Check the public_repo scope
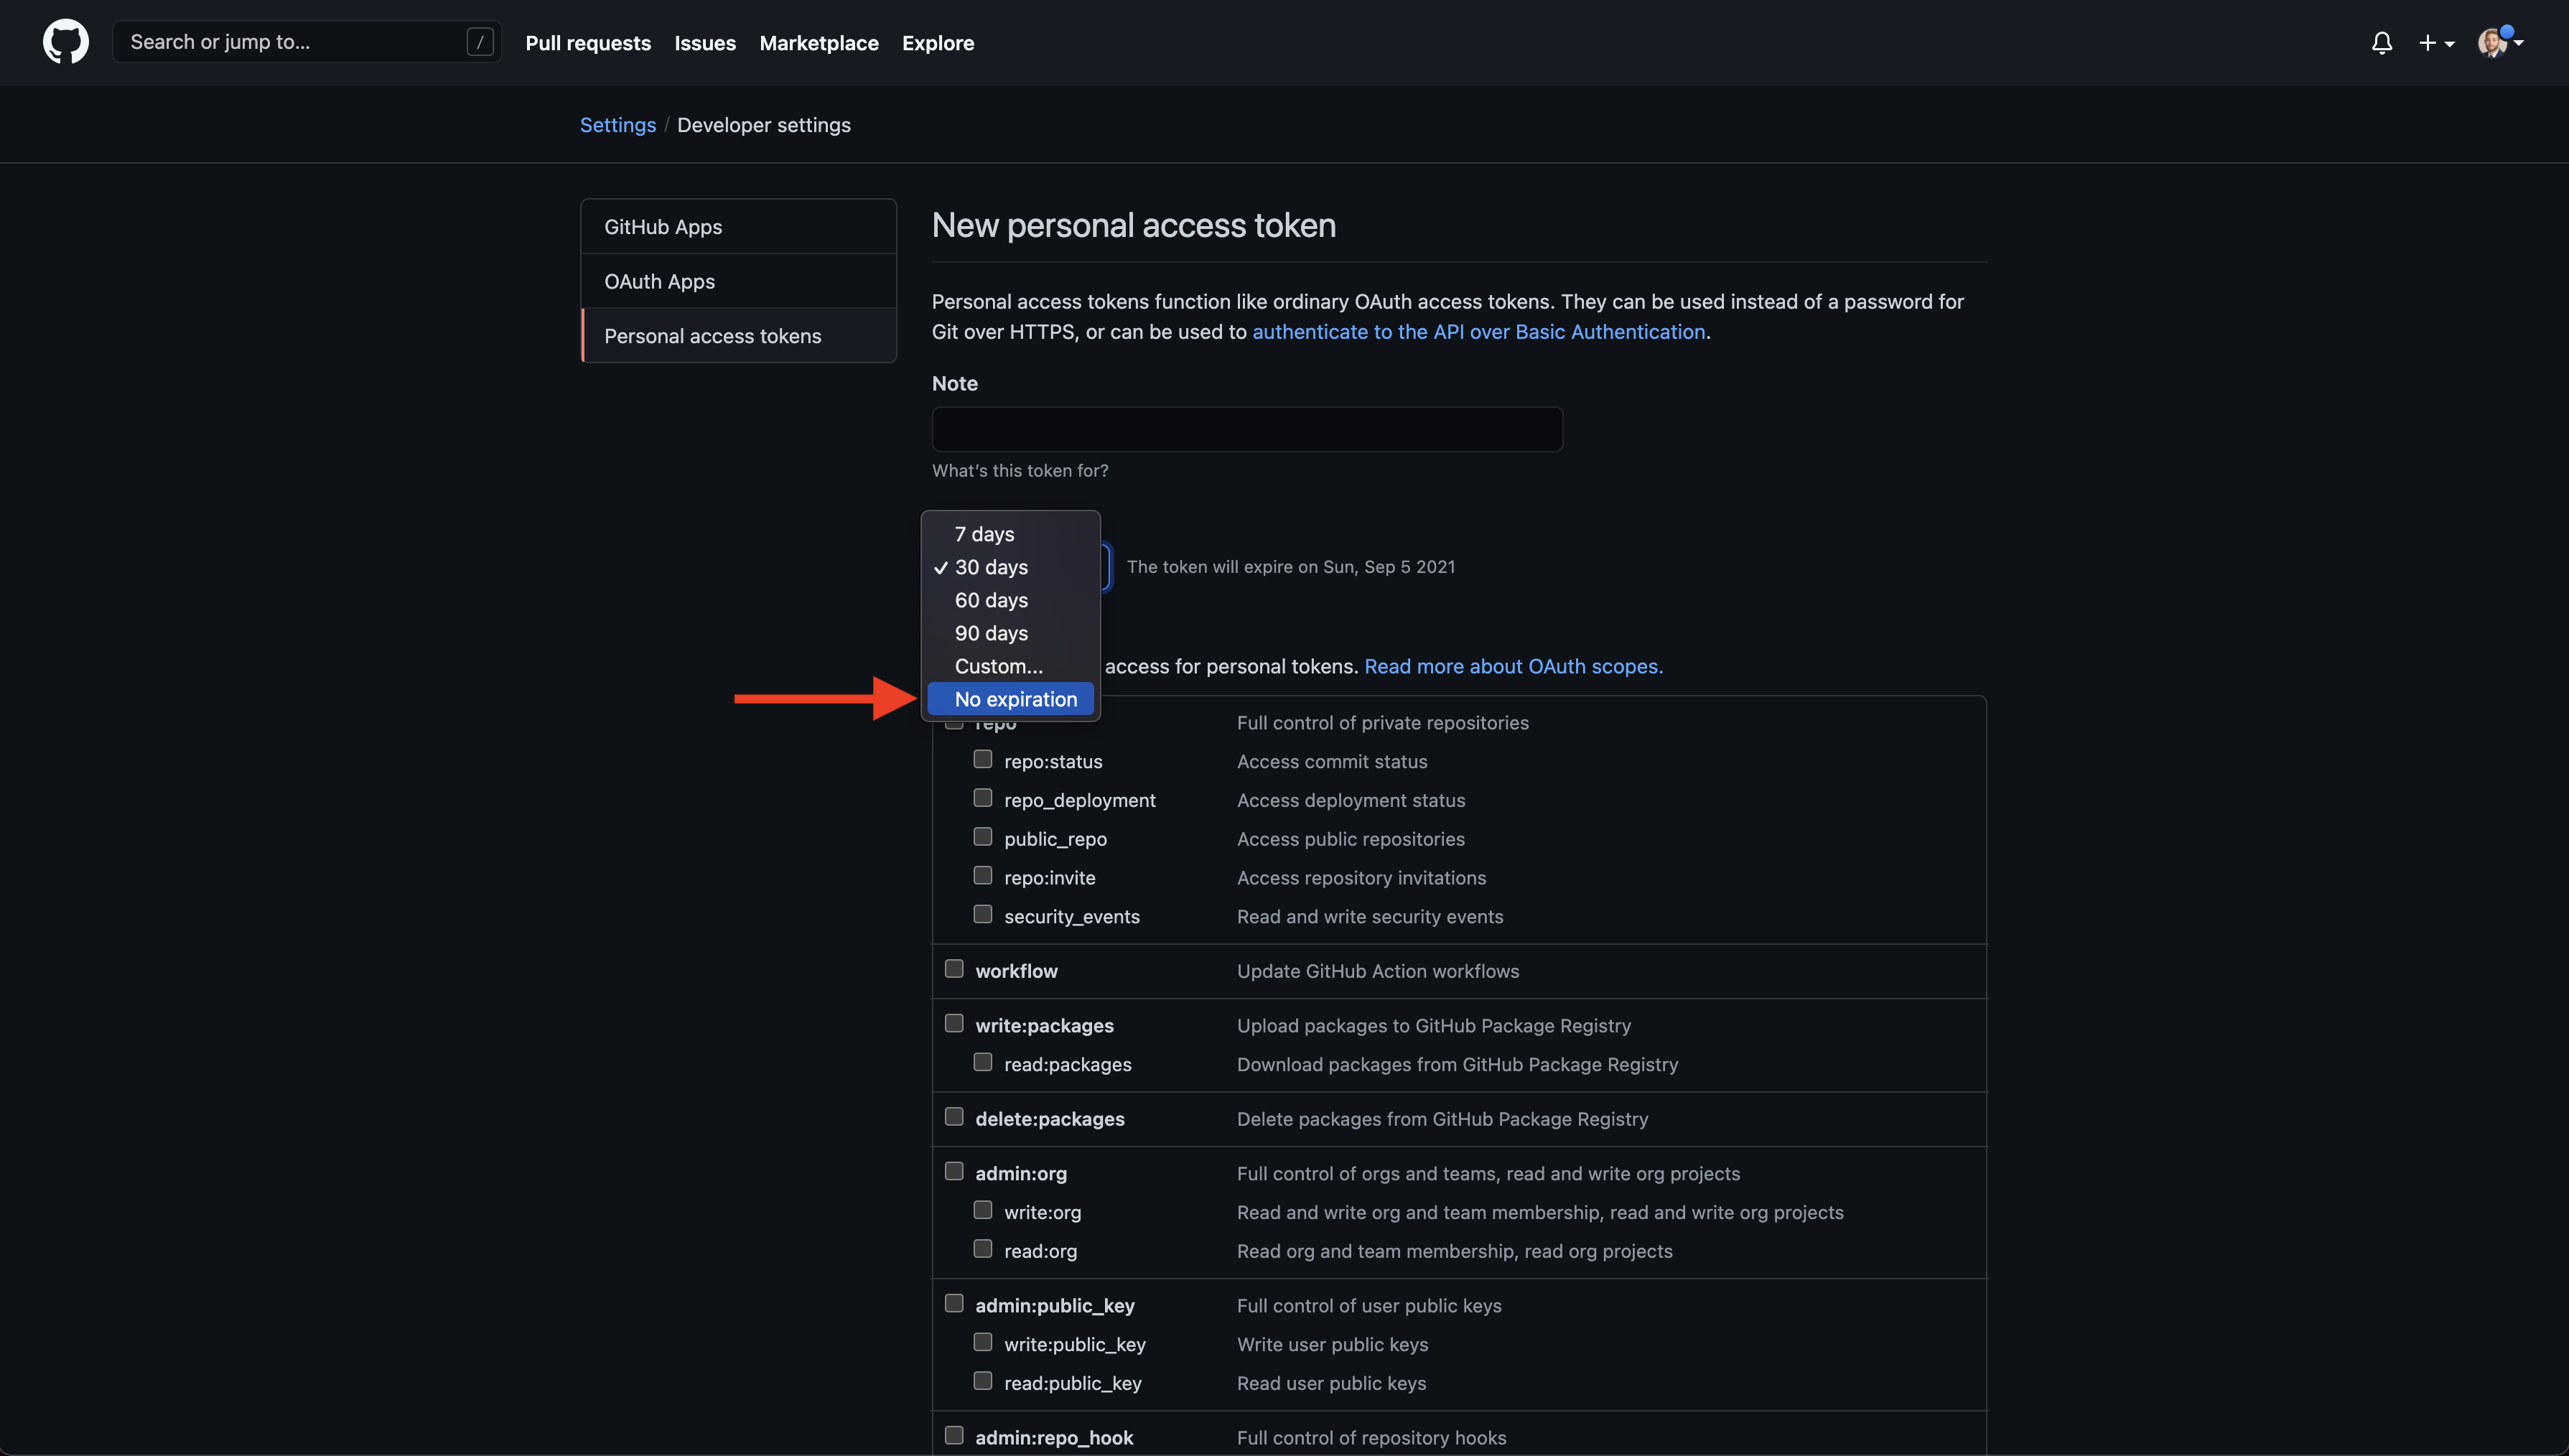The image size is (2569, 1456). 983,837
